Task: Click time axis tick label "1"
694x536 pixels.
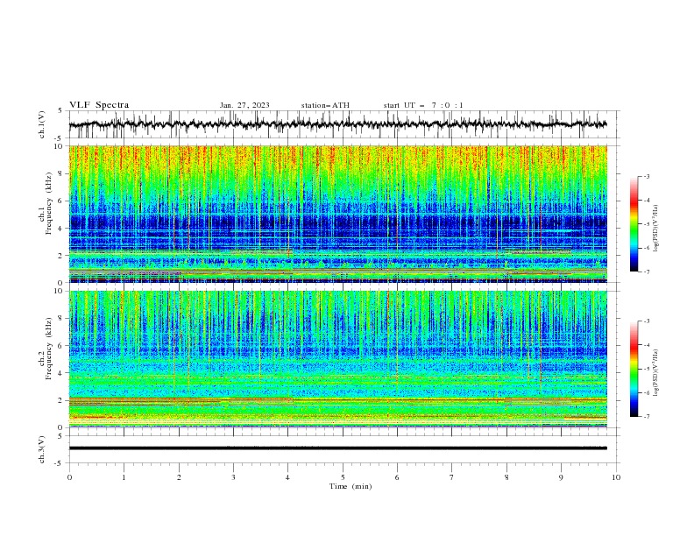Action: (124, 477)
